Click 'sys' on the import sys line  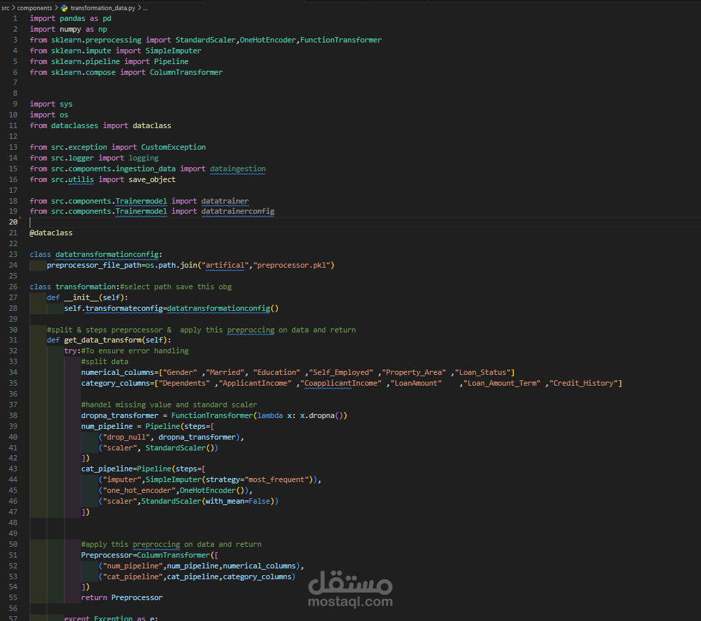66,104
